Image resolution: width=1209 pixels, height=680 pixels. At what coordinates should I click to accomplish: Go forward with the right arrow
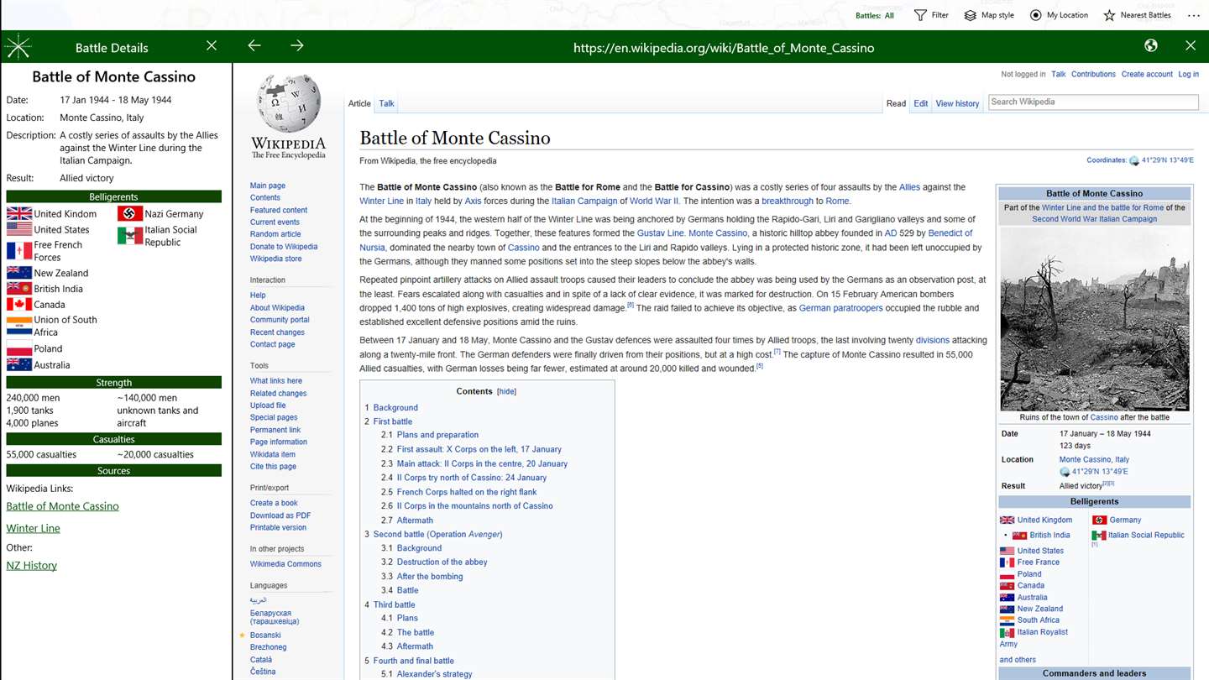(297, 45)
